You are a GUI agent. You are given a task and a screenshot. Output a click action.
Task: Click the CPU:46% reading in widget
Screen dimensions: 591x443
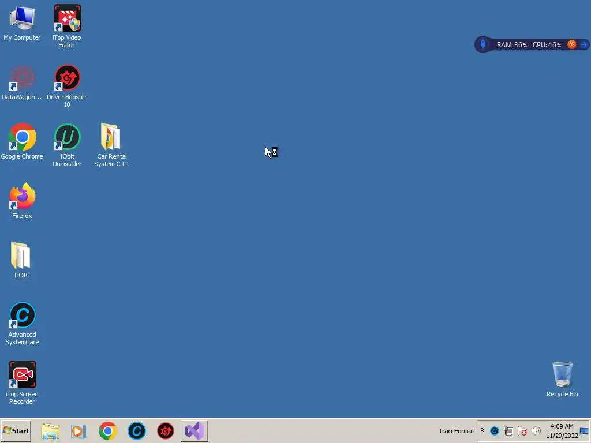pyautogui.click(x=547, y=45)
